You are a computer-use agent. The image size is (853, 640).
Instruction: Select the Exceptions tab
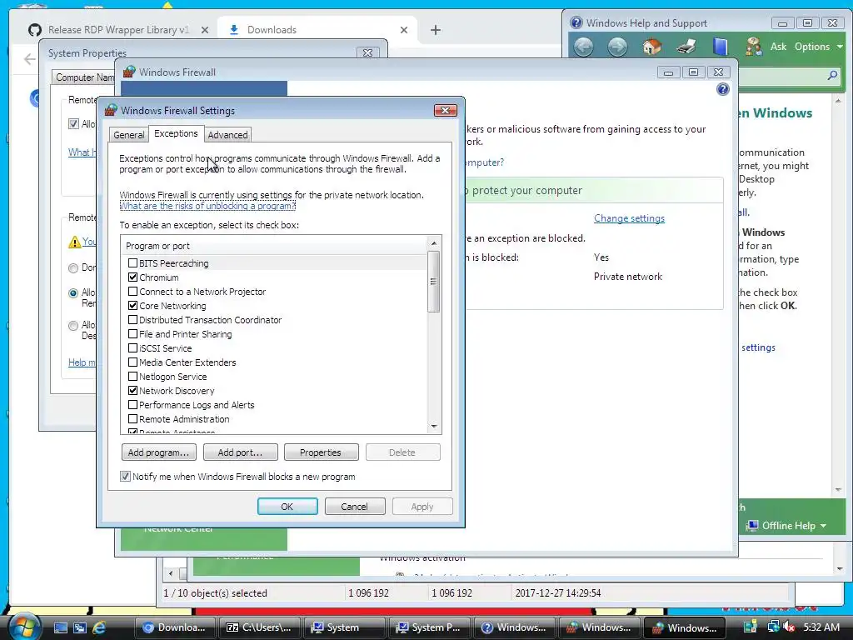tap(176, 133)
